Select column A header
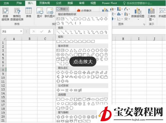This screenshot has height=123, width=166. coord(14,39)
